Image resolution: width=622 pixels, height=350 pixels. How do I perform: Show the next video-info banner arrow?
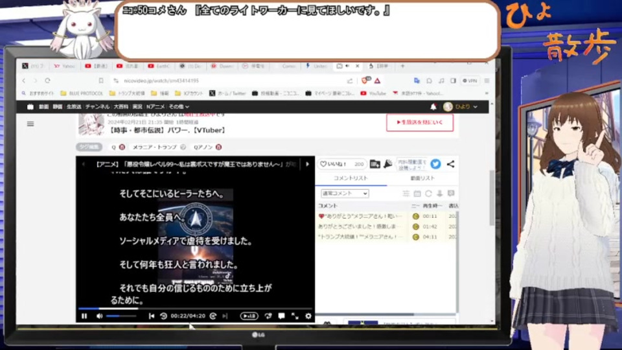307,164
